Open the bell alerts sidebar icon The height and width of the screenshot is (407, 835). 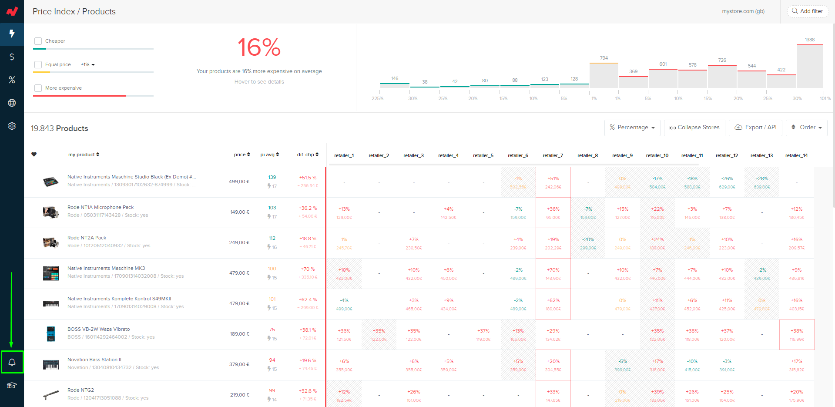coord(12,362)
